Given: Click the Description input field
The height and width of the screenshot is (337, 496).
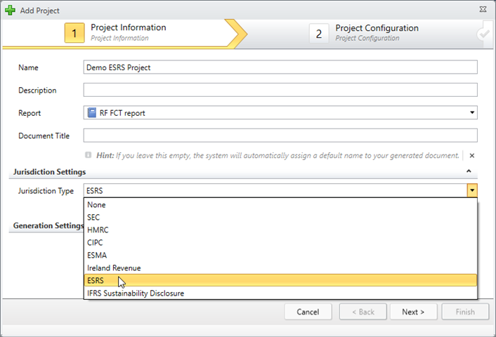Looking at the screenshot, I should 280,90.
